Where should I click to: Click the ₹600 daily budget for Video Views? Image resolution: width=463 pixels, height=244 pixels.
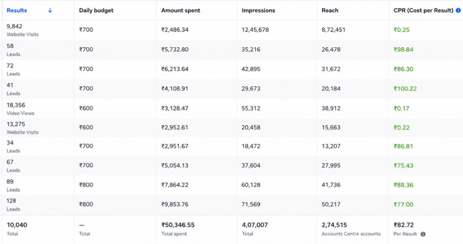click(86, 108)
